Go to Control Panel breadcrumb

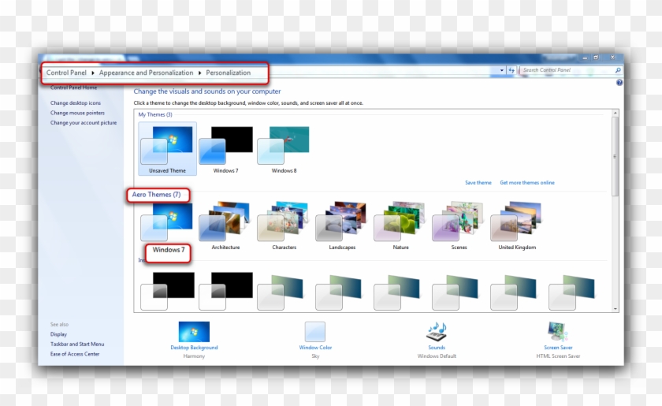click(66, 73)
